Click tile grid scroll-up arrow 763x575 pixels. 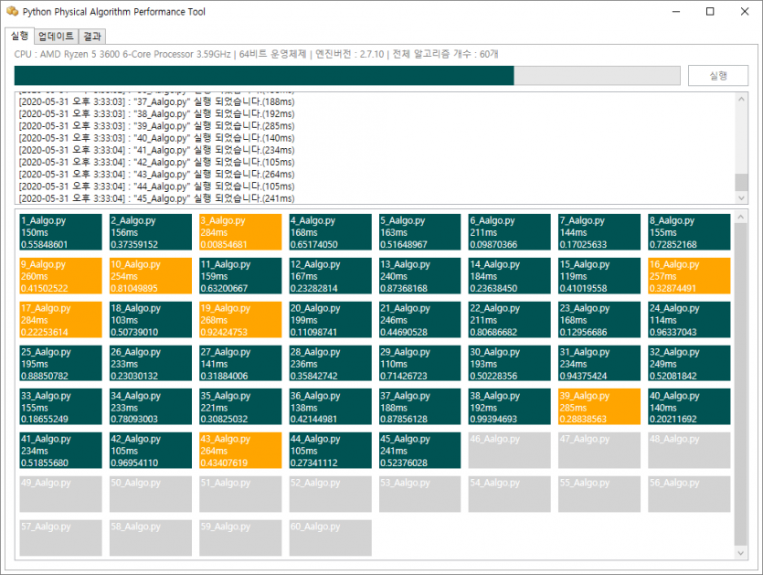tap(741, 216)
